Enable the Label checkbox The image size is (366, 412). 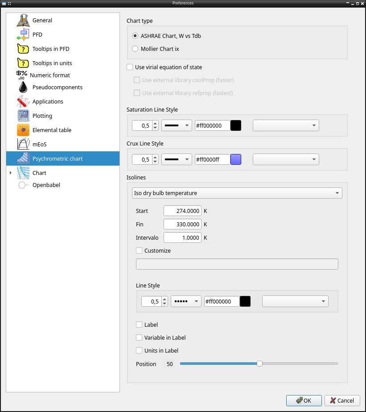[139, 325]
